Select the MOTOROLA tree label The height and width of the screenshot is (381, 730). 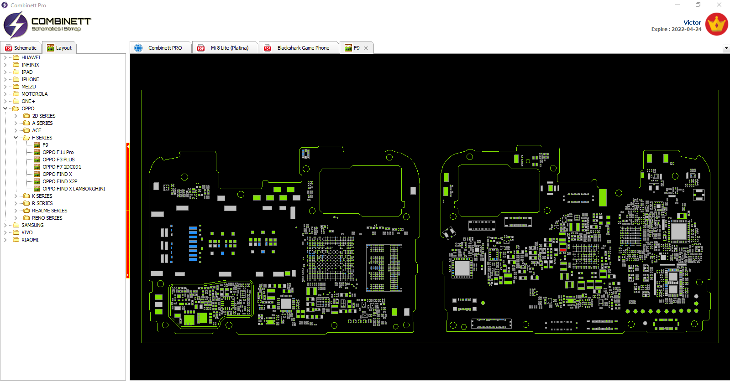(x=35, y=94)
